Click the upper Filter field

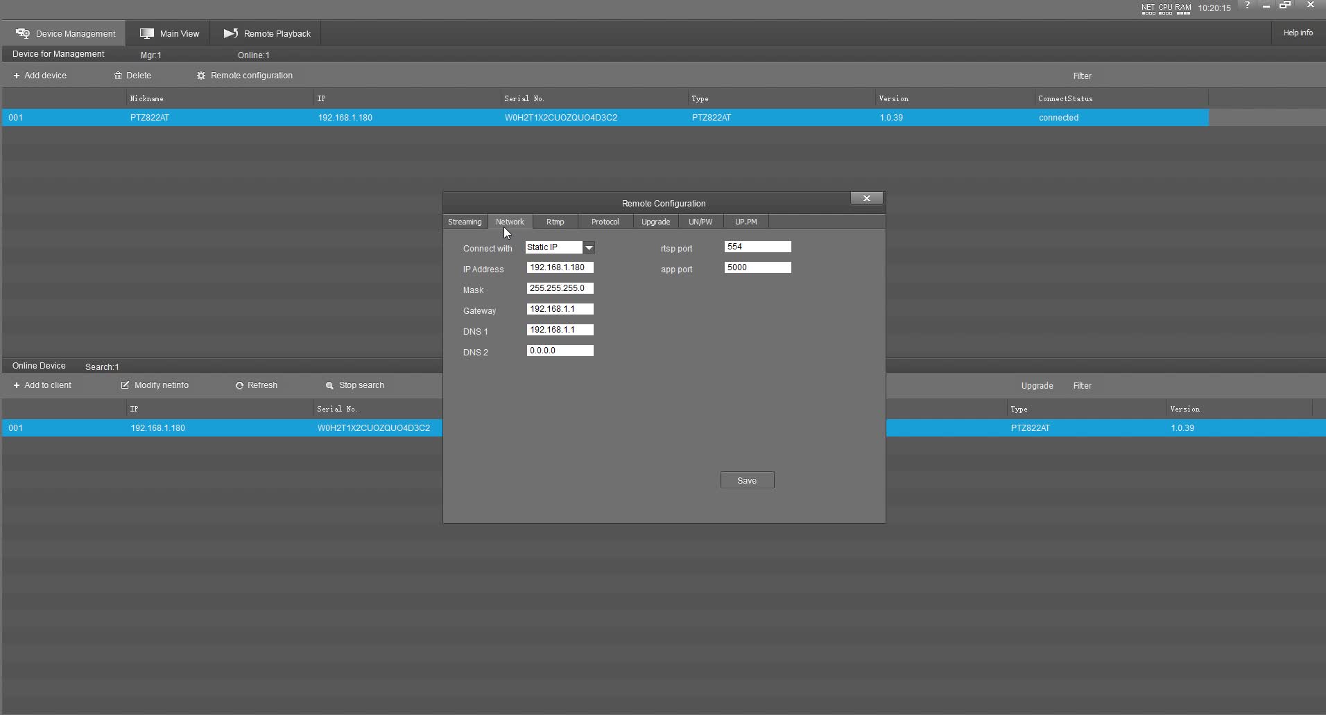click(1082, 76)
